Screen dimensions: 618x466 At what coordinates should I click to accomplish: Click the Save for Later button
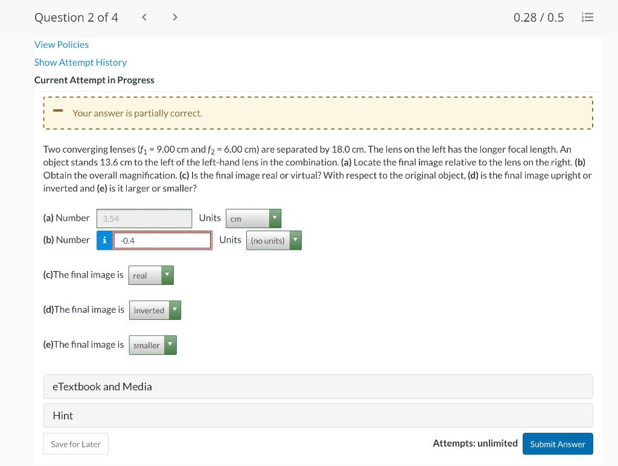pyautogui.click(x=75, y=444)
